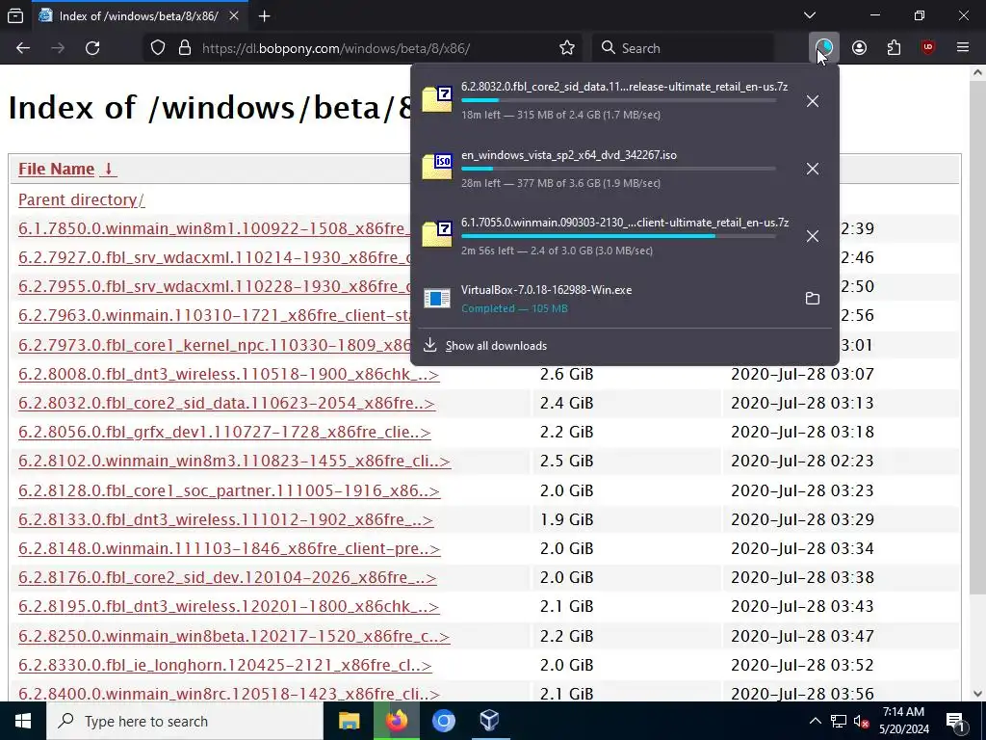Open the 6.2.7955.0.fbl_srv_wdacxml link
The width and height of the screenshot is (986, 740).
[x=214, y=286]
